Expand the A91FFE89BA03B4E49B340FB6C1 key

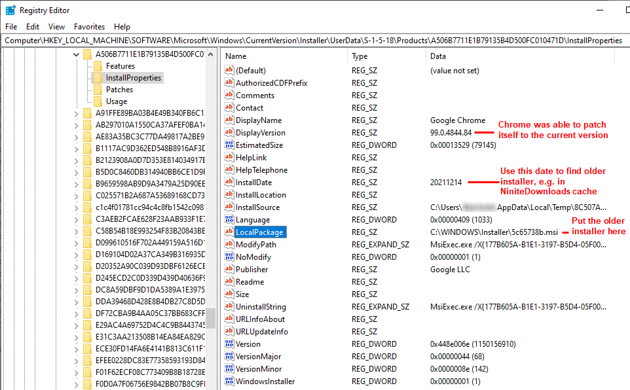[x=77, y=114]
